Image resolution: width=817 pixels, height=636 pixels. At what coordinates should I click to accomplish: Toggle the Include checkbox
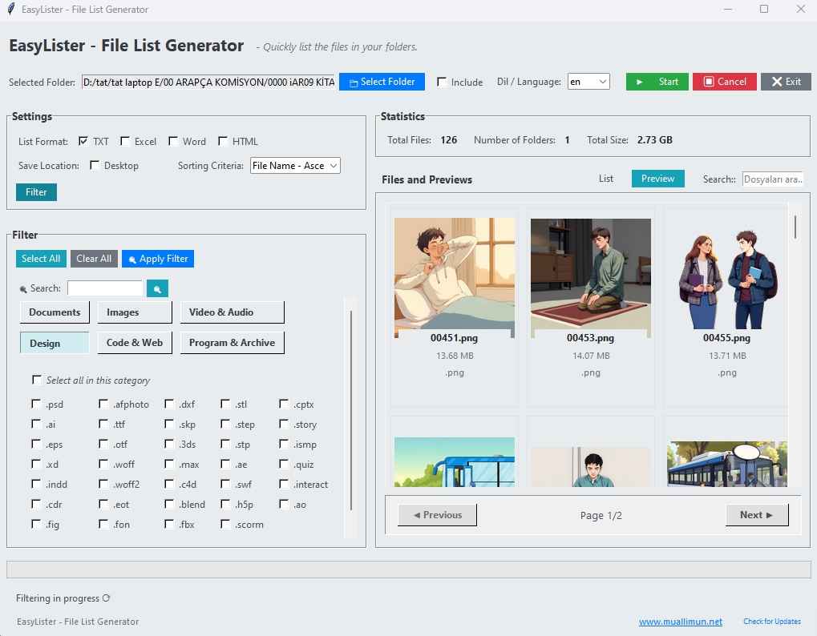click(442, 82)
